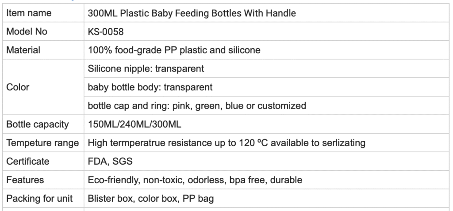Select the bottle cap and ring colors row
This screenshot has width=453, height=211.
click(x=197, y=106)
